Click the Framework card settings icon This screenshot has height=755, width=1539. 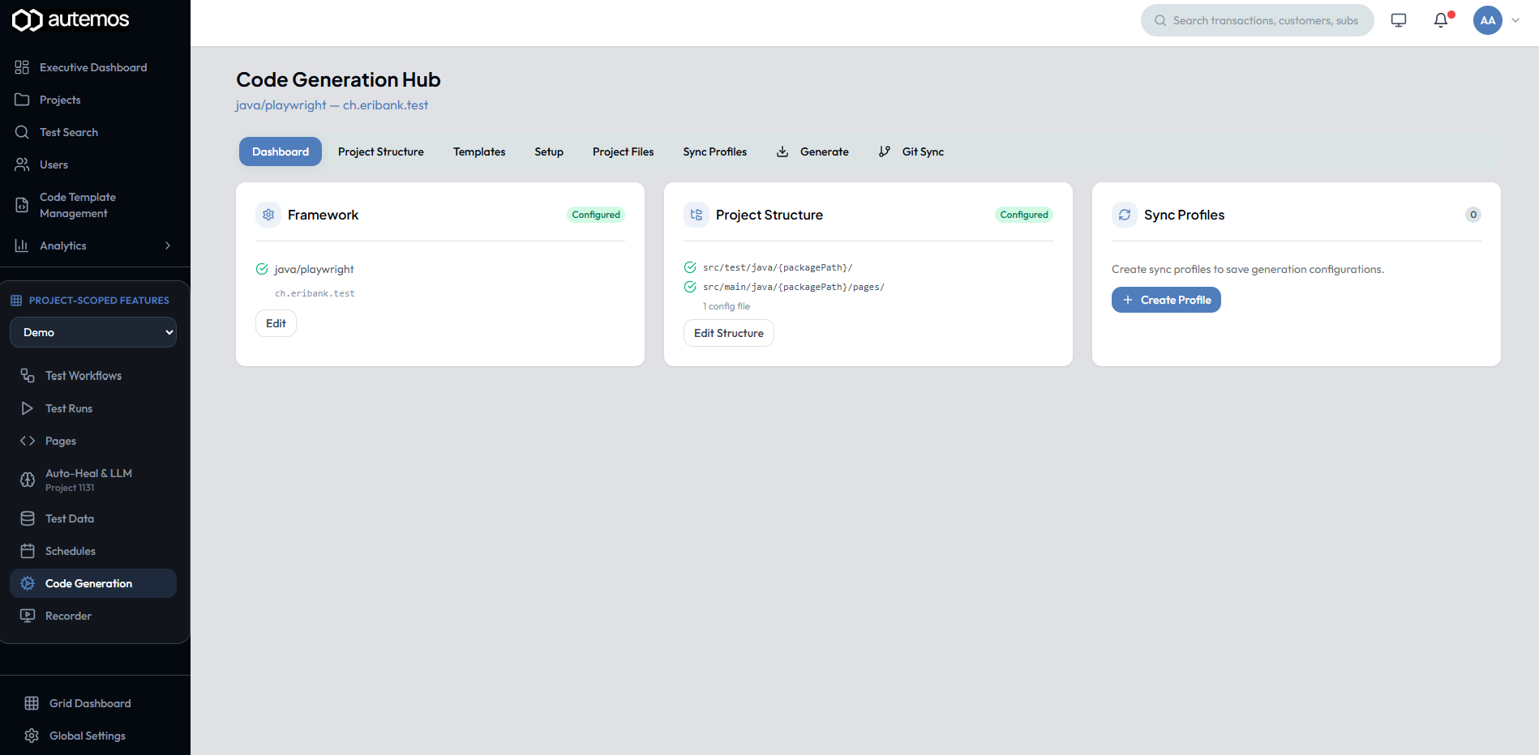(268, 215)
